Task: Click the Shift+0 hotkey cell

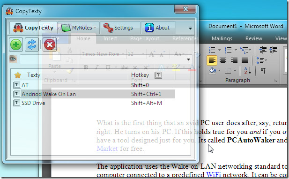Action: [x=140, y=85]
